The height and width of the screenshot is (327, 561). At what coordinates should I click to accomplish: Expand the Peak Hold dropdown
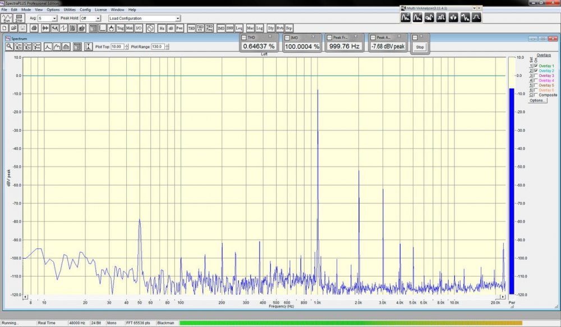click(98, 19)
